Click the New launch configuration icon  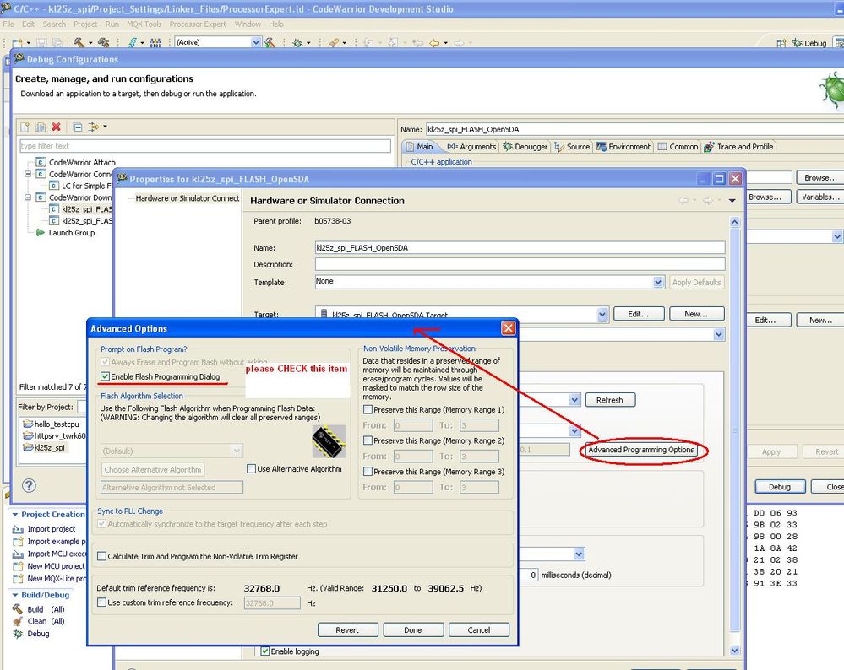pos(25,127)
